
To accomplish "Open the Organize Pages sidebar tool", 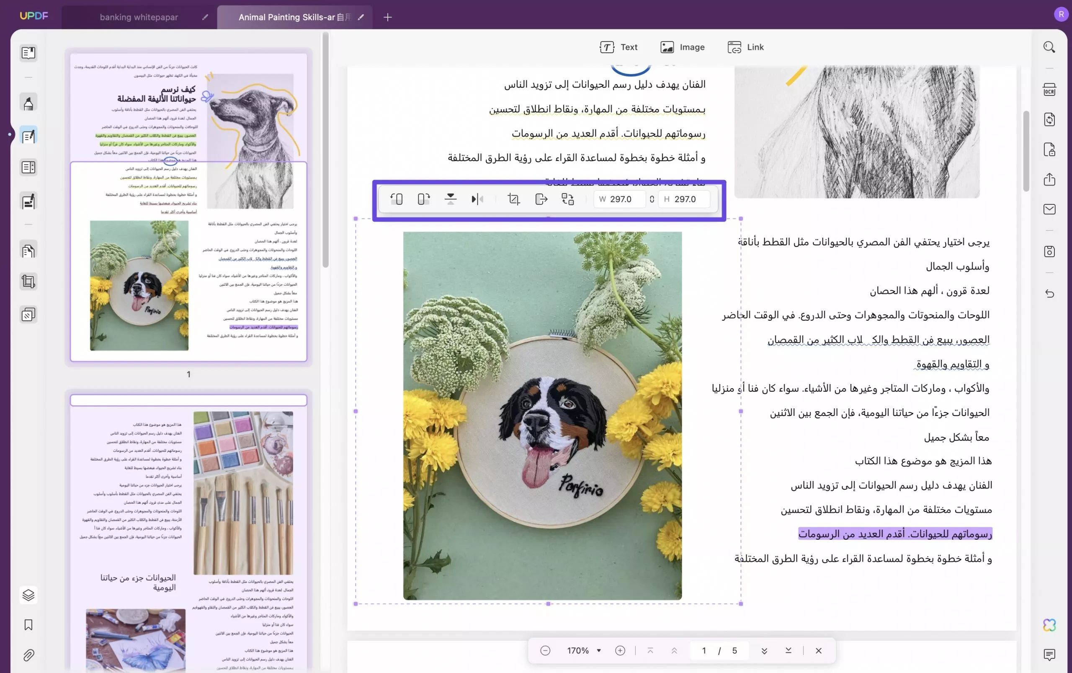I will click(x=28, y=251).
